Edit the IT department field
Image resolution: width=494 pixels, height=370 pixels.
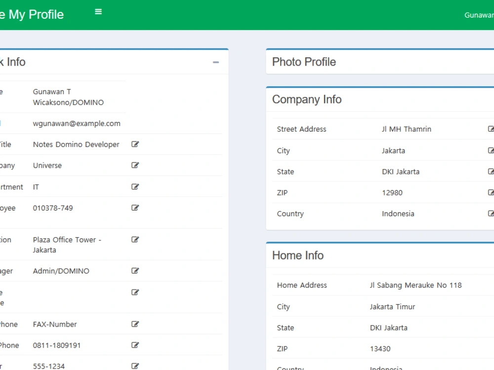pyautogui.click(x=135, y=187)
